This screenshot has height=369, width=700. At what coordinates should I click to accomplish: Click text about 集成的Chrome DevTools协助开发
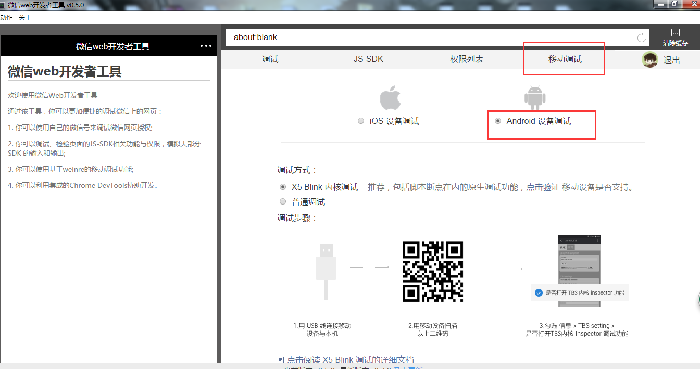(x=83, y=185)
